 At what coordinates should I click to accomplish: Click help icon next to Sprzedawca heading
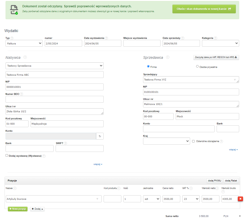[x=168, y=57]
